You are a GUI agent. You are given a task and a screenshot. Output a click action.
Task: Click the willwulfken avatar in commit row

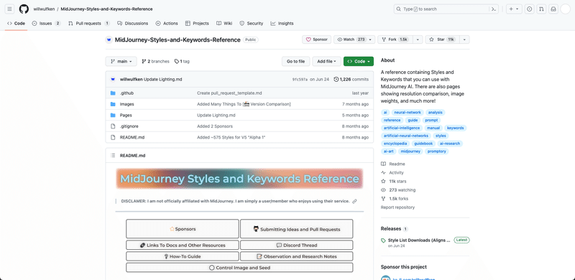tap(113, 79)
